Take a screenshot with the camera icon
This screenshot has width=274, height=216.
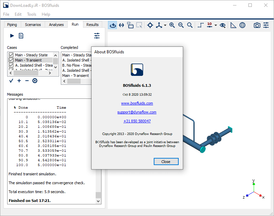[257, 25]
